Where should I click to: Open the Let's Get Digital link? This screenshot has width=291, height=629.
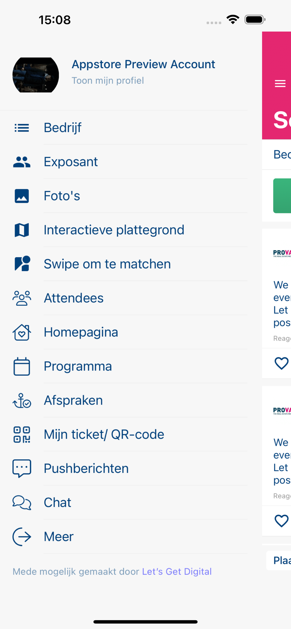pyautogui.click(x=177, y=571)
